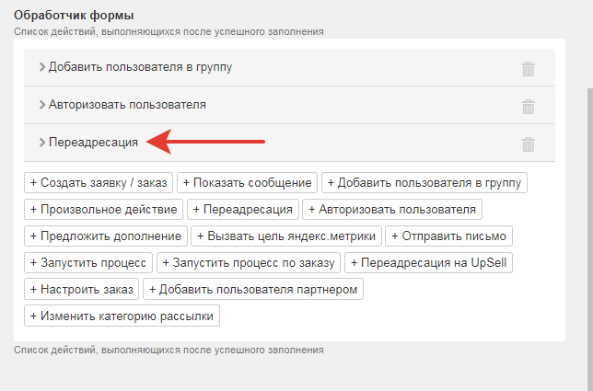Add '+ Запустить процесс' action
Screen dimensions: 593x391
pos(88,262)
